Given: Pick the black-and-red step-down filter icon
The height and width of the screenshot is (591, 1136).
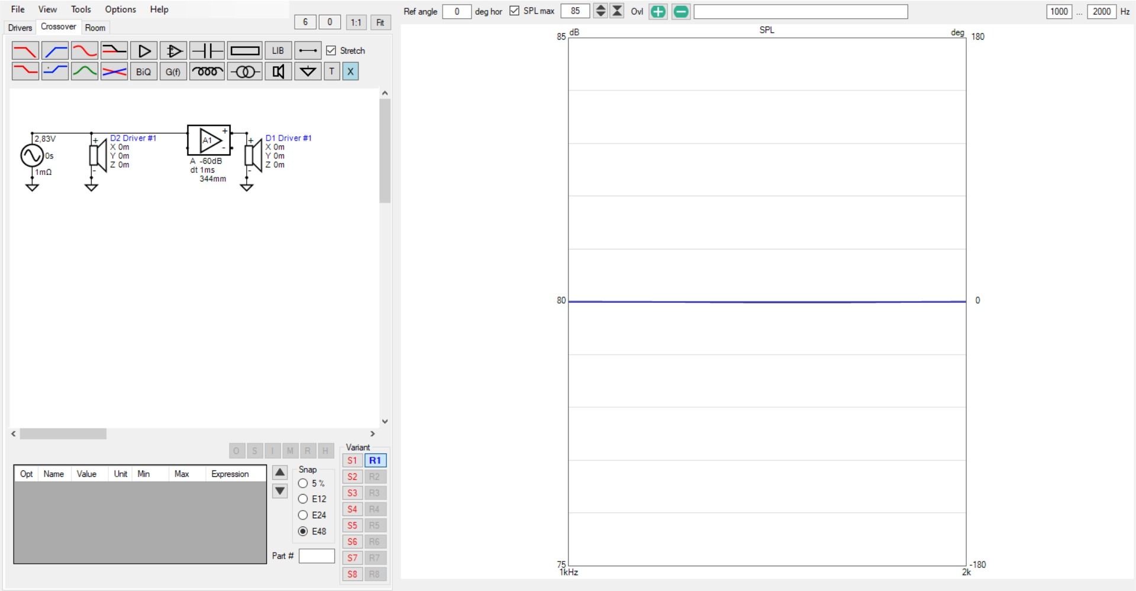Looking at the screenshot, I should 114,51.
